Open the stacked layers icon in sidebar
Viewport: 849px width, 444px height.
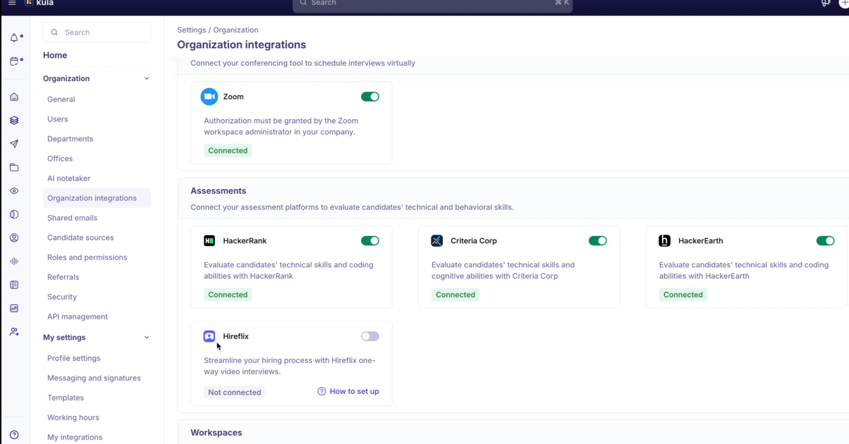[x=14, y=120]
